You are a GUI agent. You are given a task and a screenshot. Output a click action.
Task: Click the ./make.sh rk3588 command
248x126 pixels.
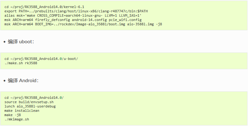click(21, 63)
